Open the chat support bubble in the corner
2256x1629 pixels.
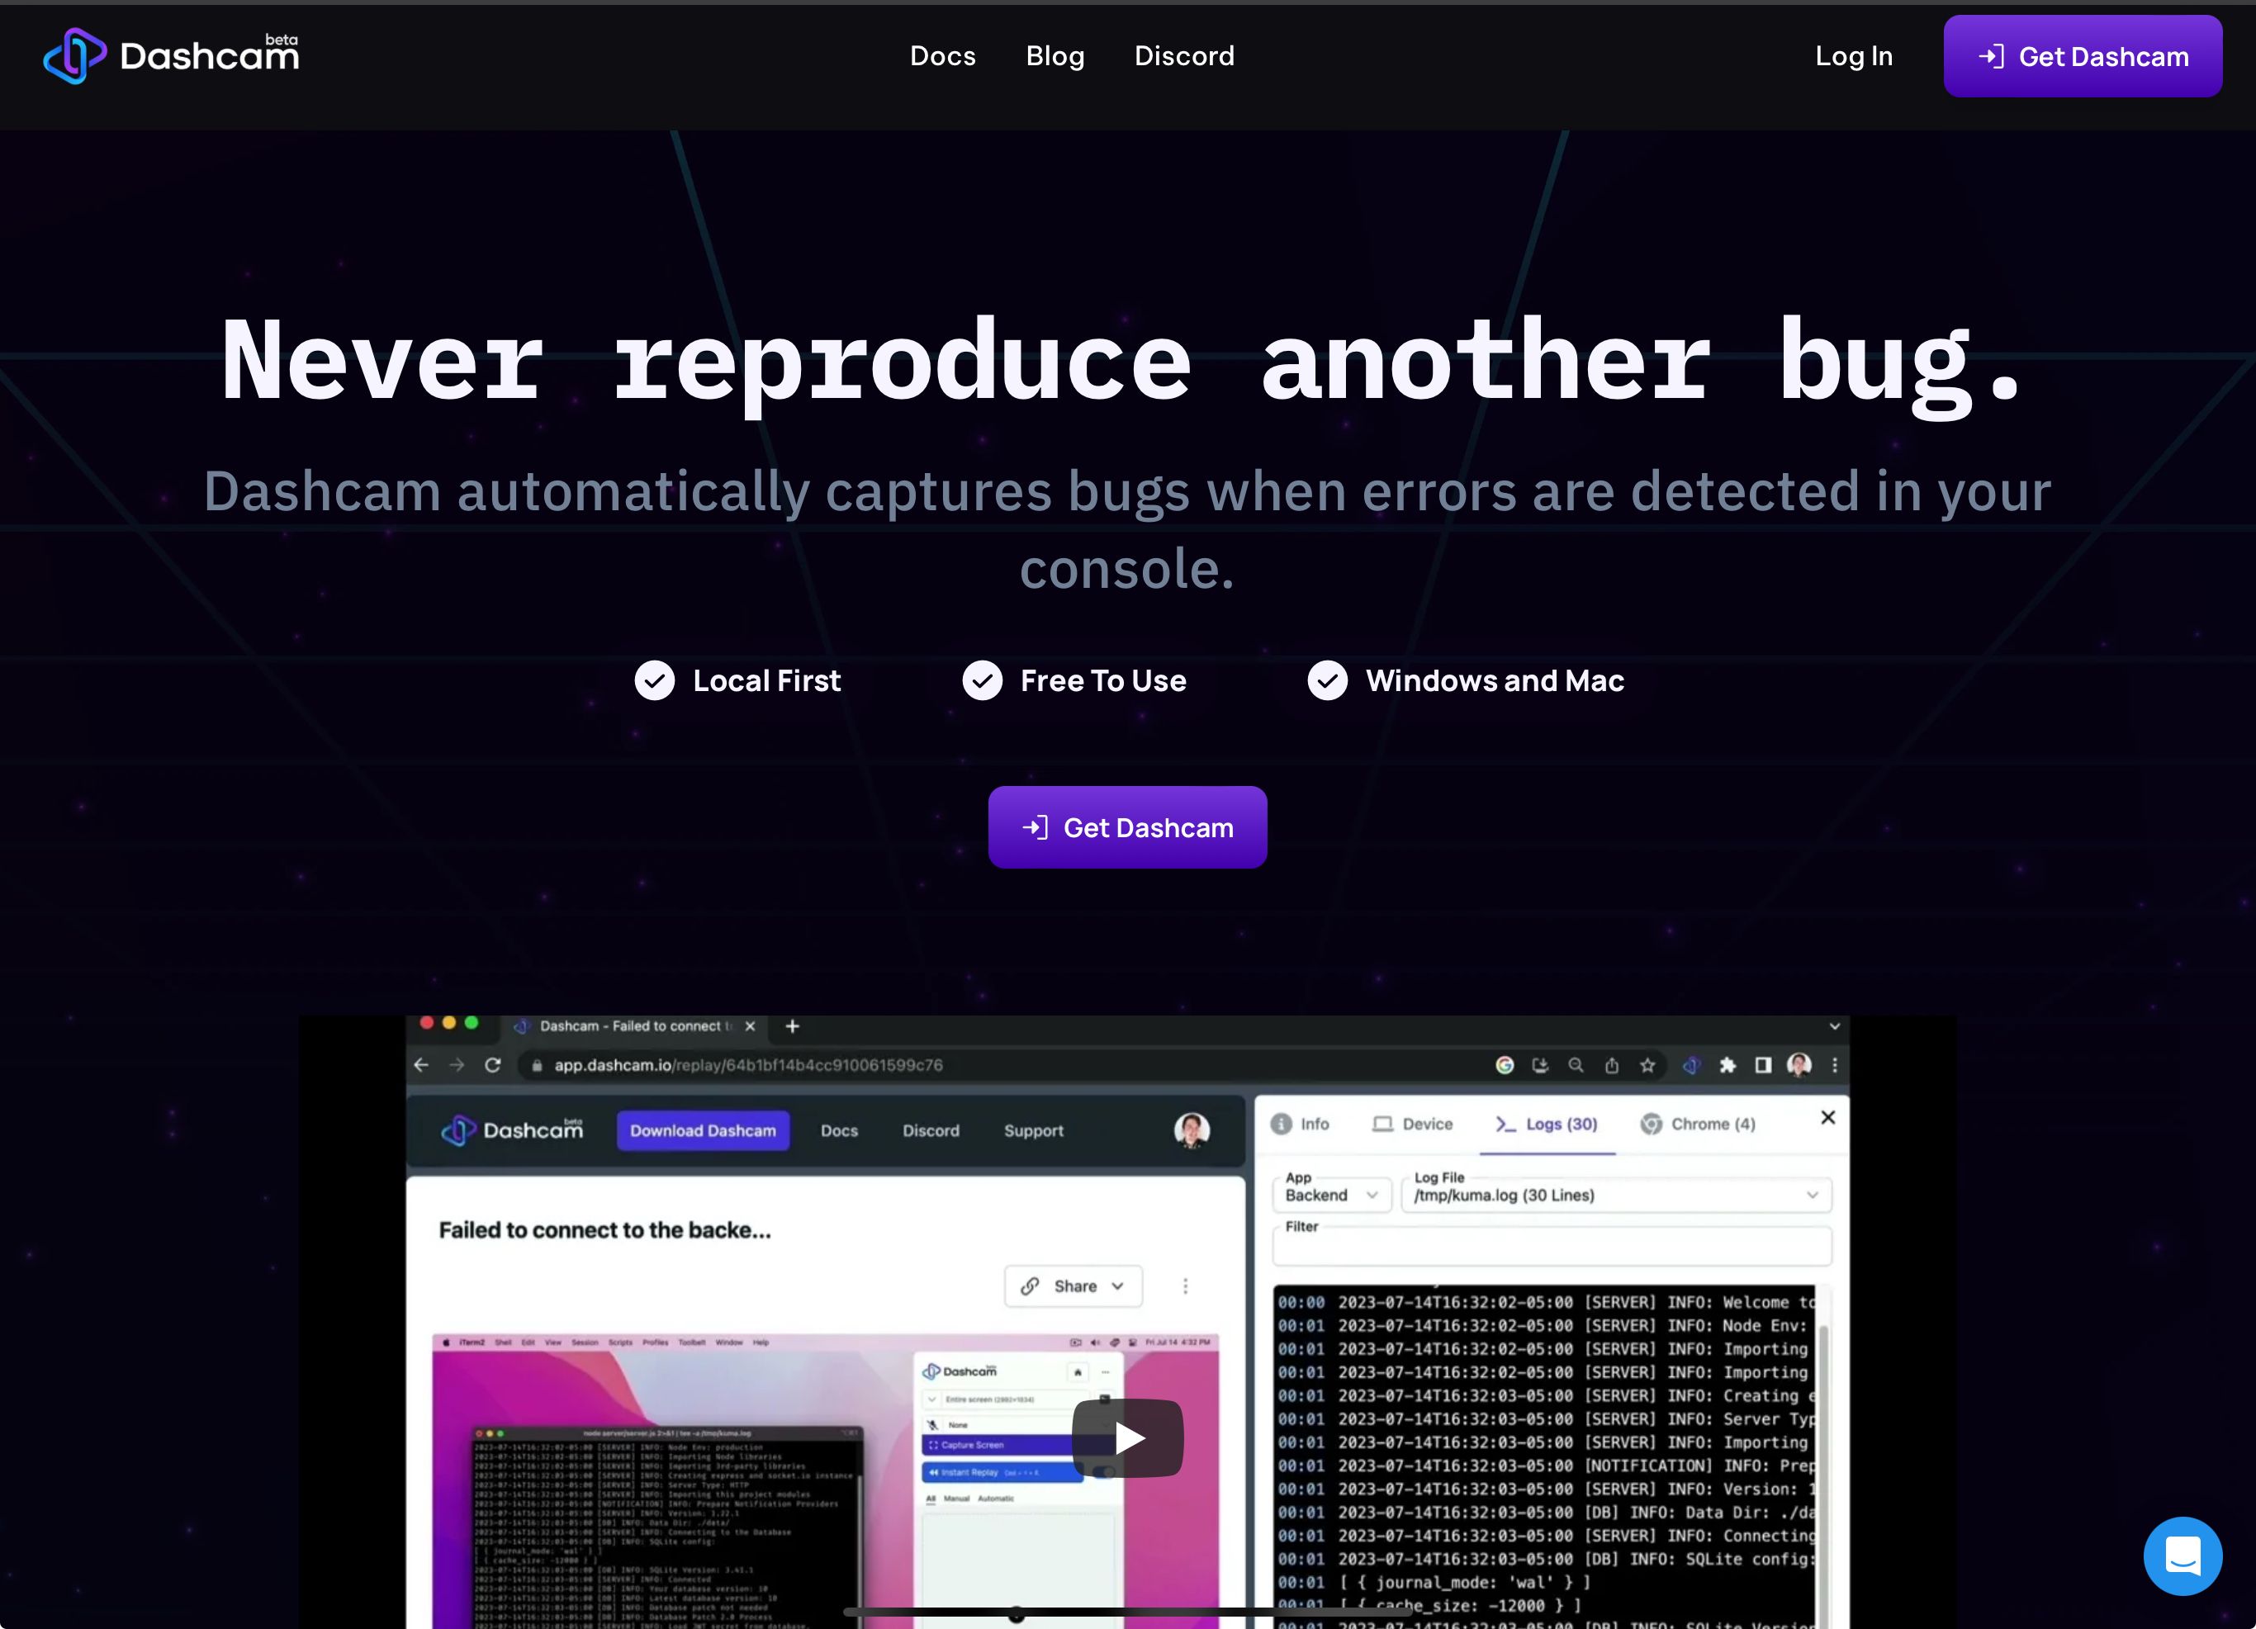tap(2183, 1556)
